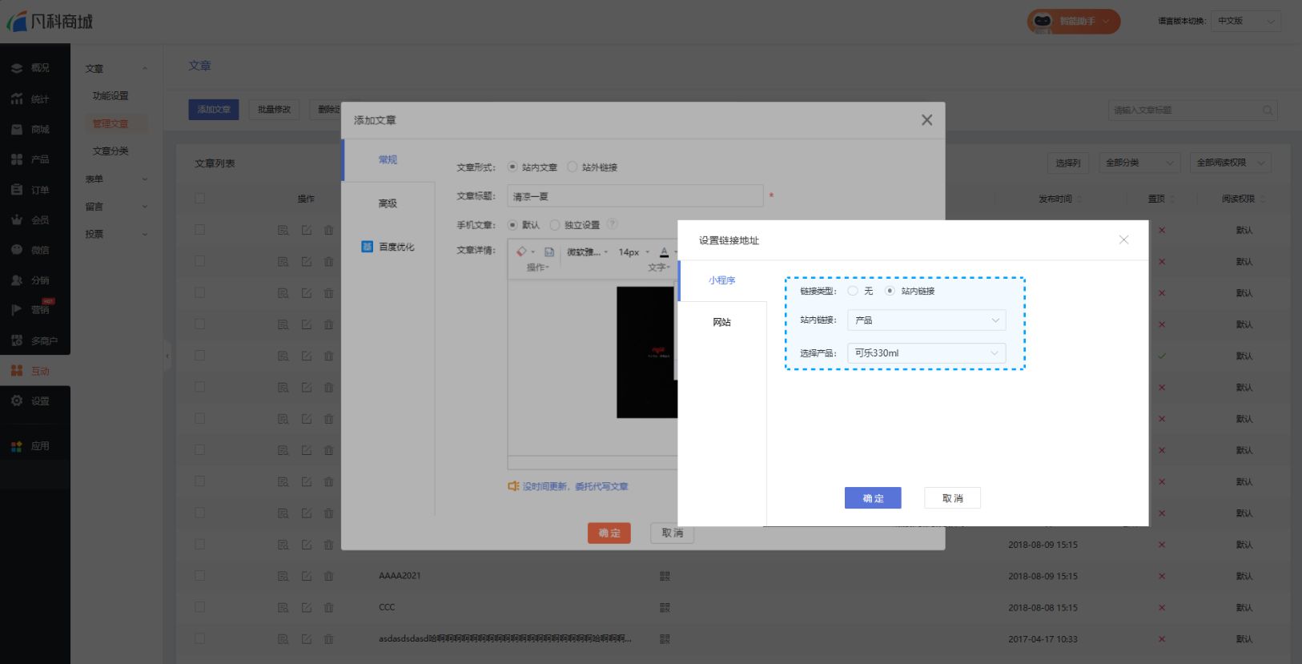Open 文章分类 in the 文章 submenu
The width and height of the screenshot is (1302, 664).
(x=111, y=151)
